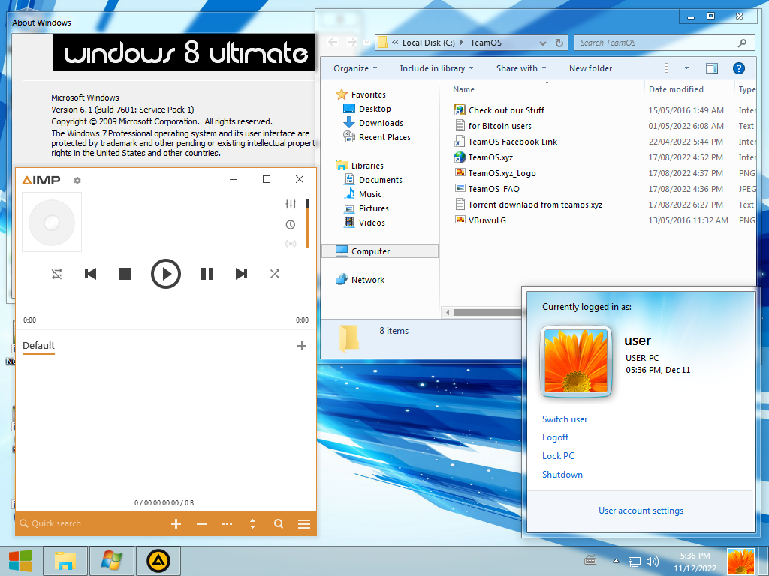Click the Lock PC link

[558, 456]
